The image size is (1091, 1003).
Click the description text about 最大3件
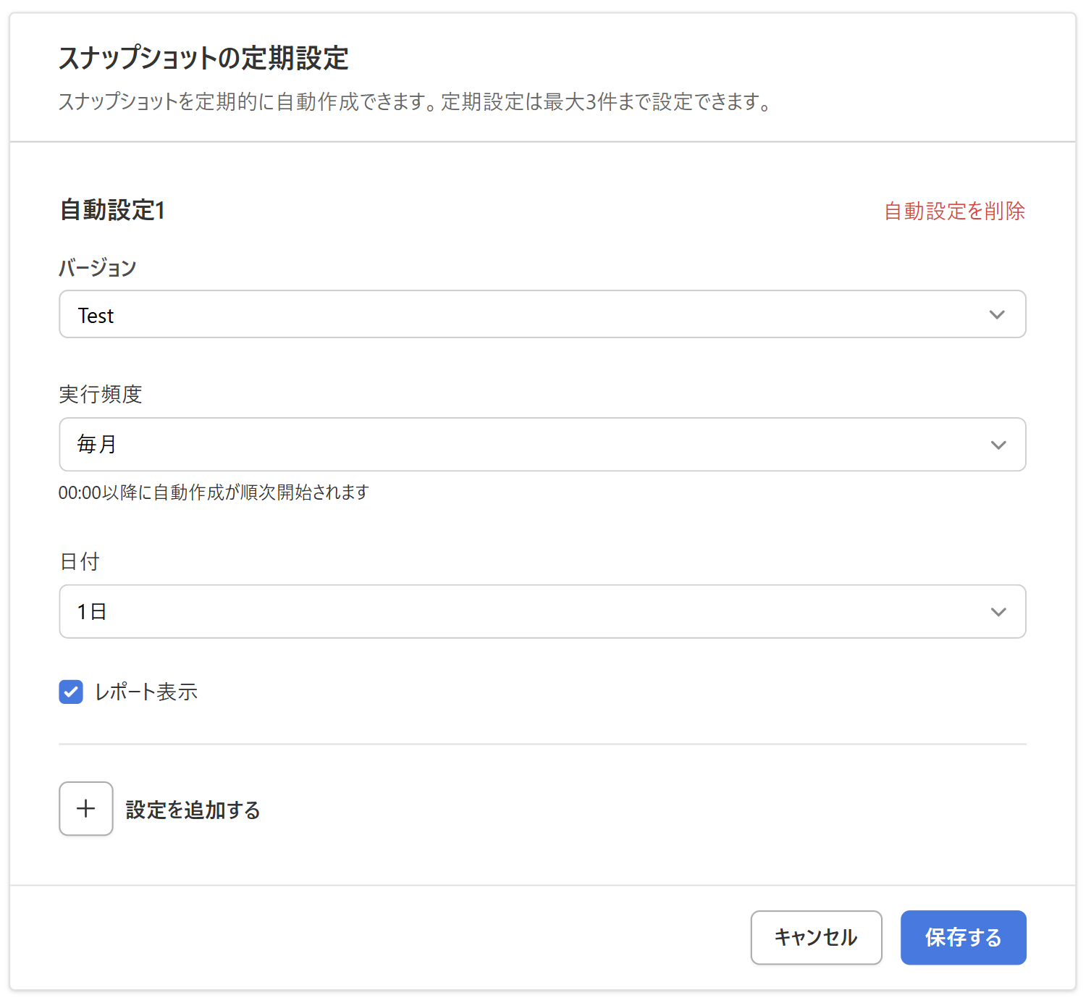[x=413, y=101]
